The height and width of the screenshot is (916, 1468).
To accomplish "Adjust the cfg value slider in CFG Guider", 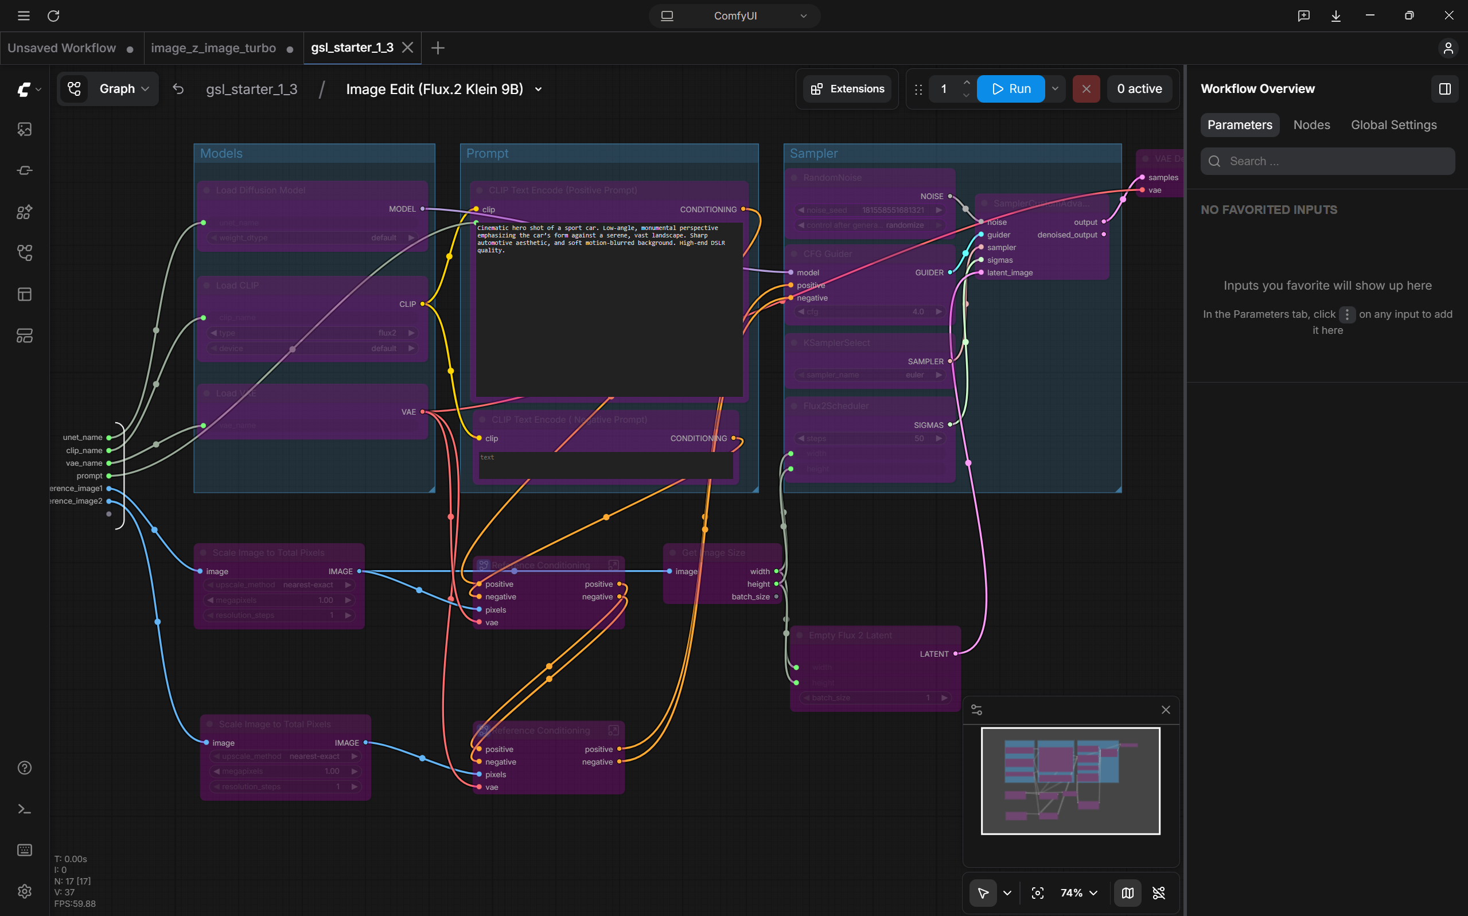I will (869, 311).
